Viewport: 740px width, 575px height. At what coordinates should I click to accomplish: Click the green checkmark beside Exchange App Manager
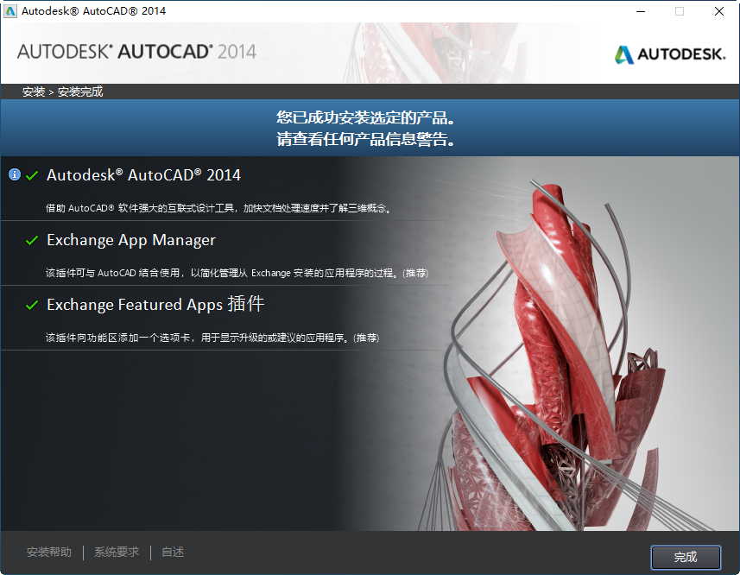[32, 241]
